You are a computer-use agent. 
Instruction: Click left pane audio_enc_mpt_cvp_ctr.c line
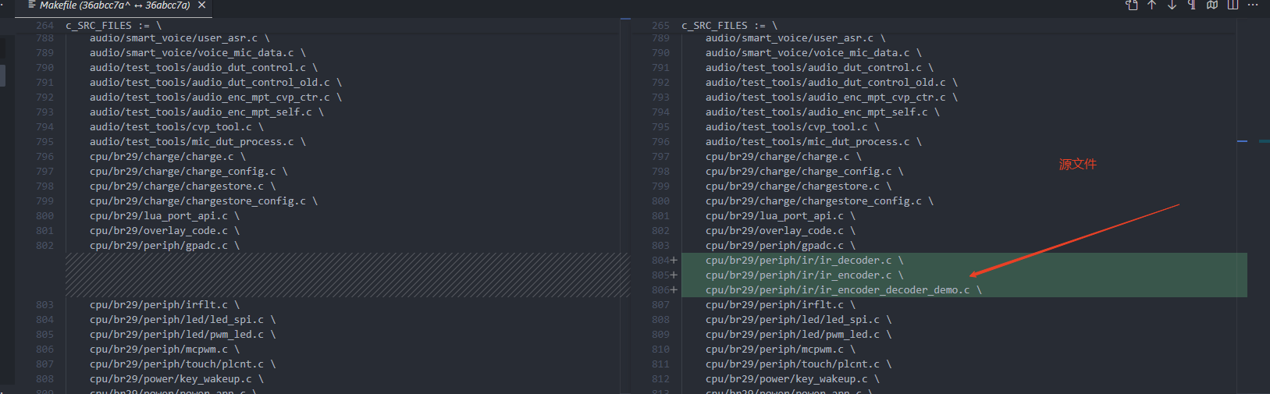pyautogui.click(x=215, y=98)
